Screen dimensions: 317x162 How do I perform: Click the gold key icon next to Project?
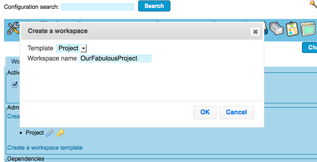(x=60, y=133)
